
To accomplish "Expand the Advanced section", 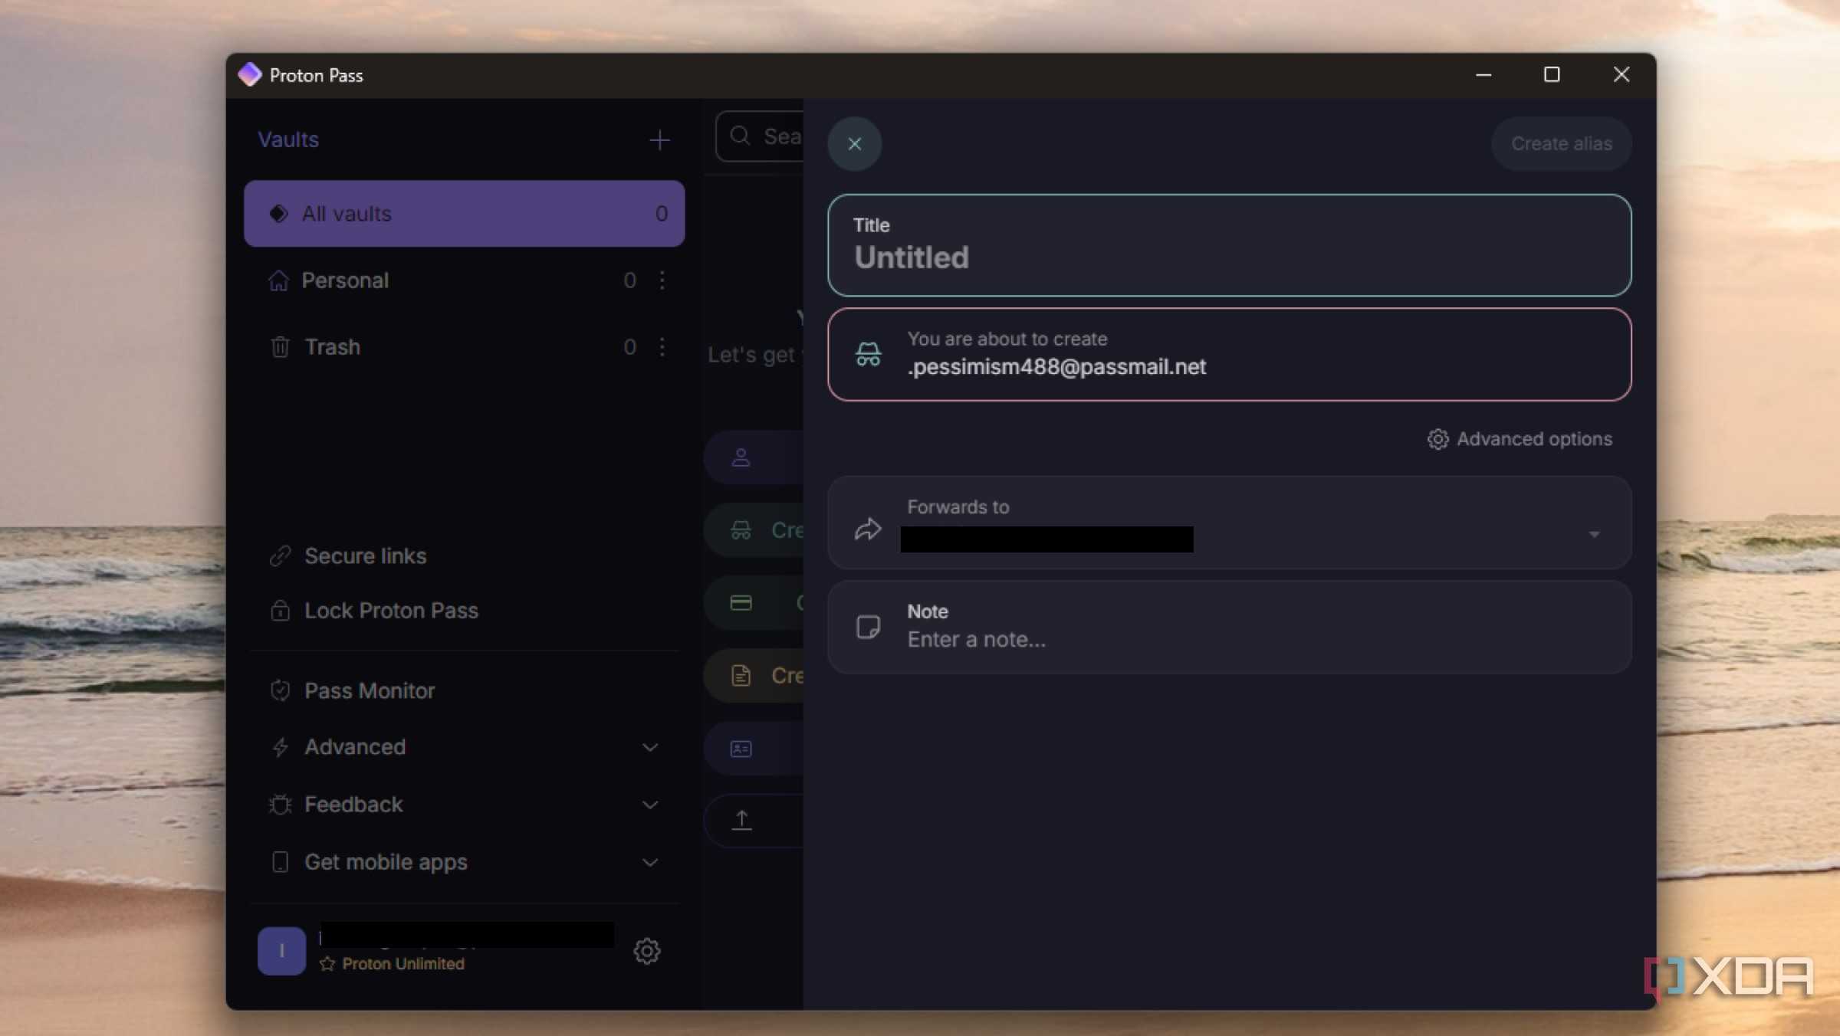I will 464,747.
